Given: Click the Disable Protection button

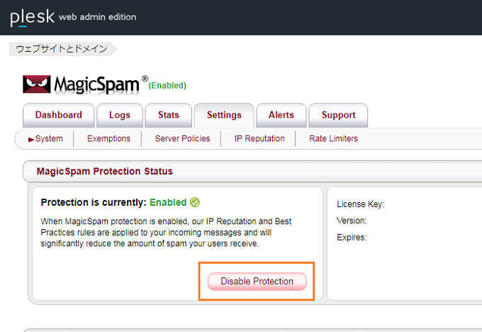Looking at the screenshot, I should pyautogui.click(x=257, y=281).
